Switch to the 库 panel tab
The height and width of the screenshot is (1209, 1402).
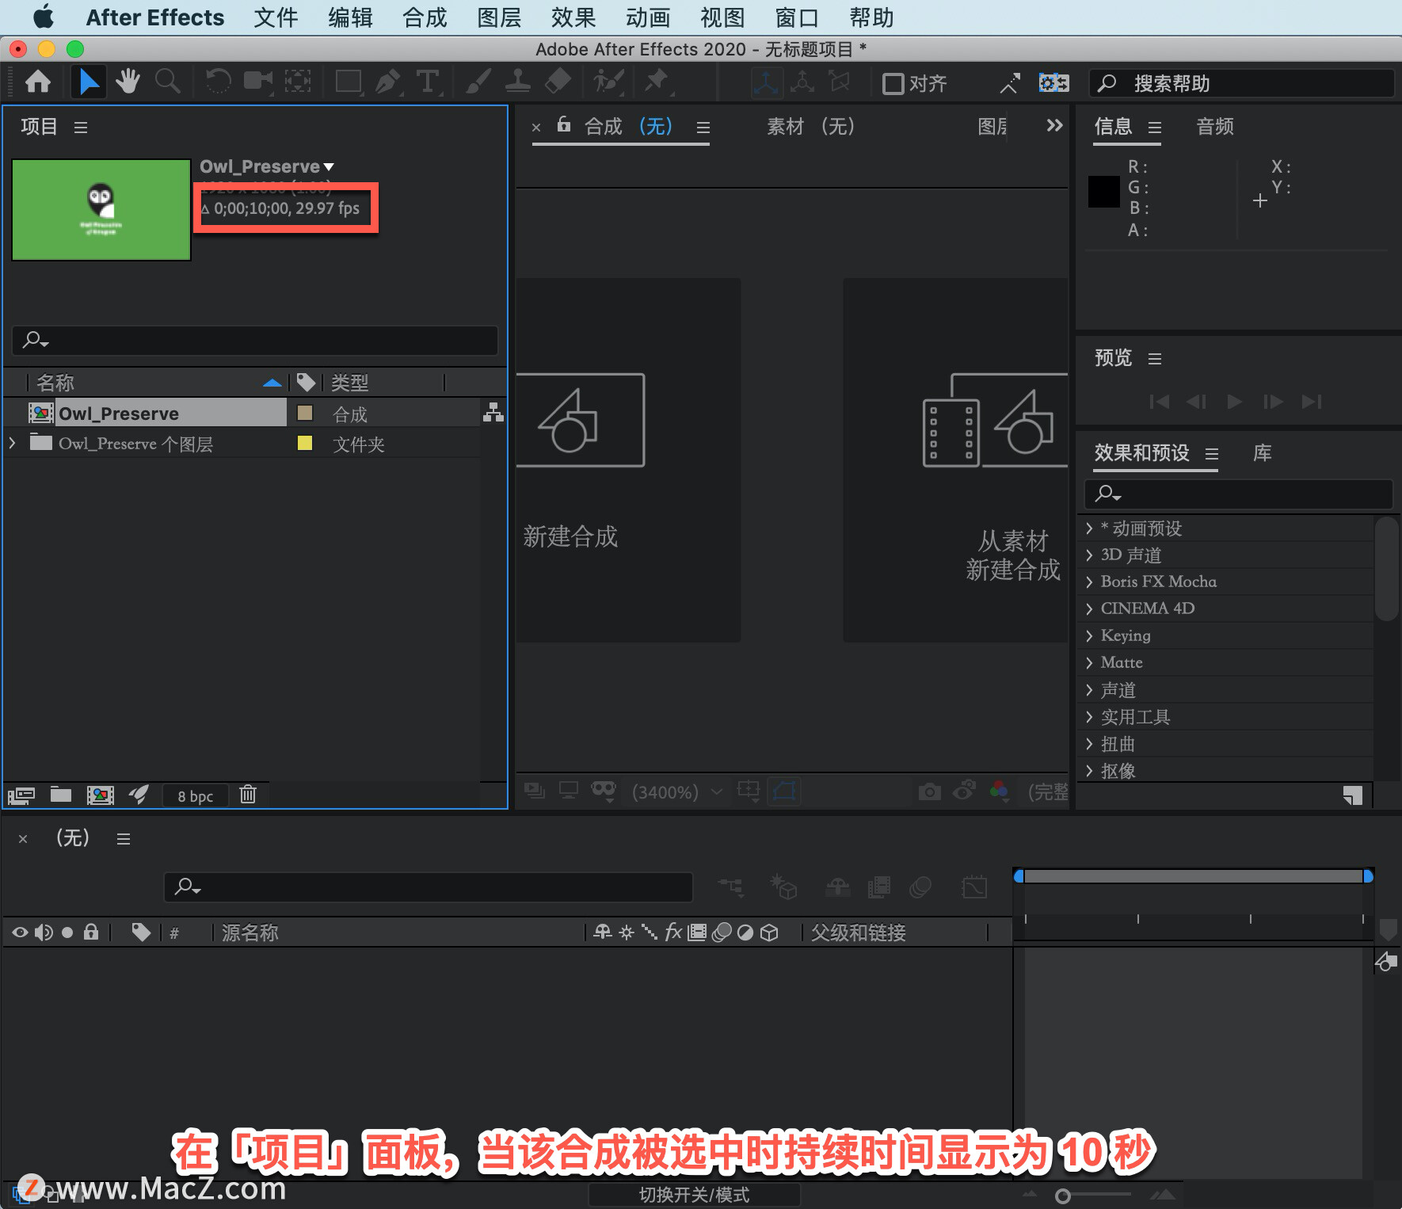tap(1262, 452)
